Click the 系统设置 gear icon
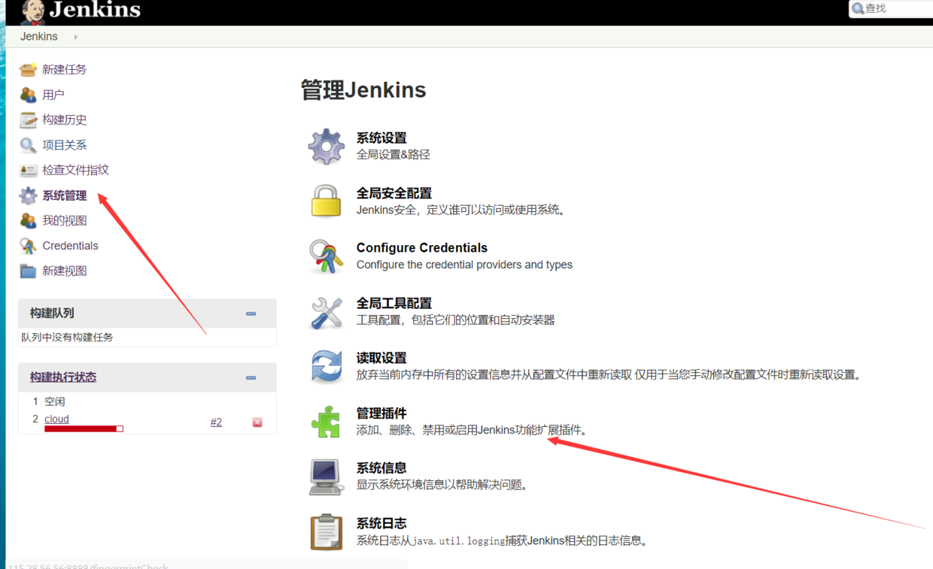The height and width of the screenshot is (569, 933). click(327, 146)
